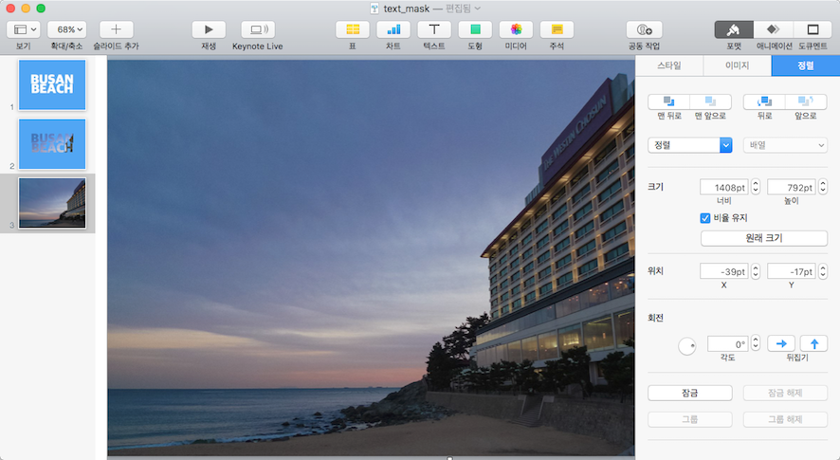Open the Align (정렬) dropdown
This screenshot has height=460, width=840.
(x=690, y=145)
